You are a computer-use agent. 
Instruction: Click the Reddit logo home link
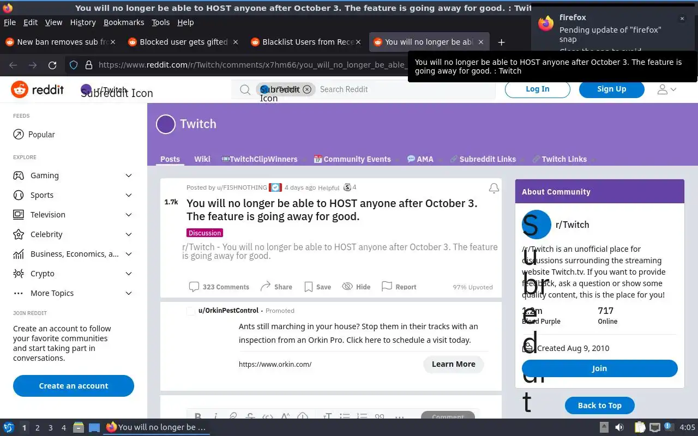pos(37,89)
